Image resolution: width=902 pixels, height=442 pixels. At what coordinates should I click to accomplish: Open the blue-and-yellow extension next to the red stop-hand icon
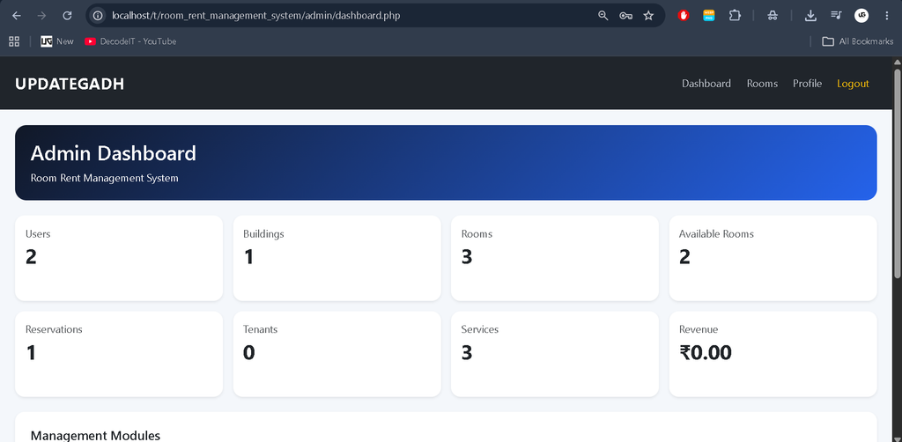tap(709, 16)
